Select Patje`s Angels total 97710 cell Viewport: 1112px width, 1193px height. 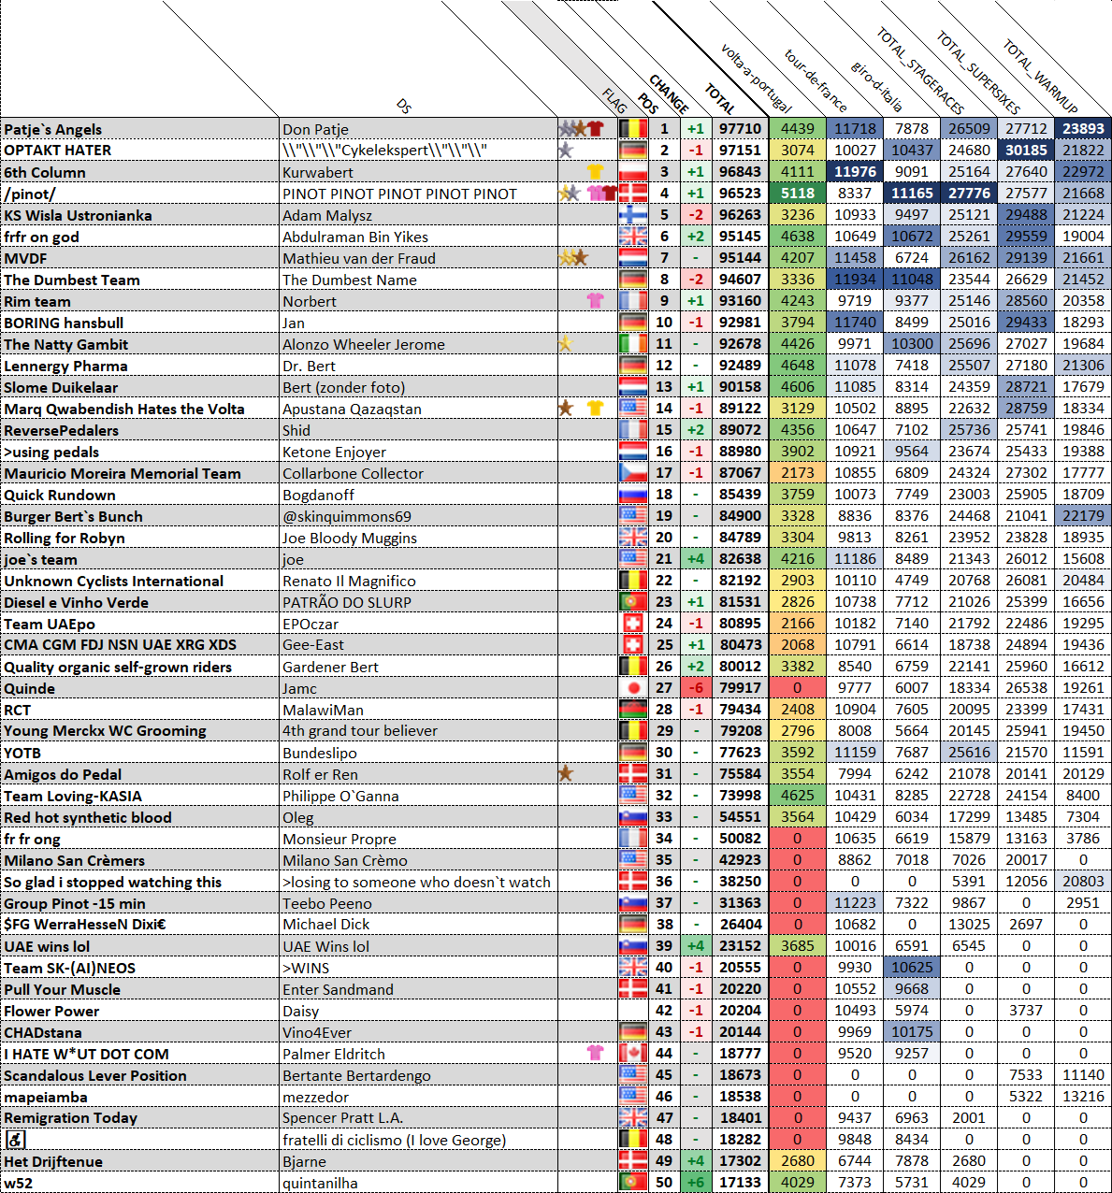point(740,129)
